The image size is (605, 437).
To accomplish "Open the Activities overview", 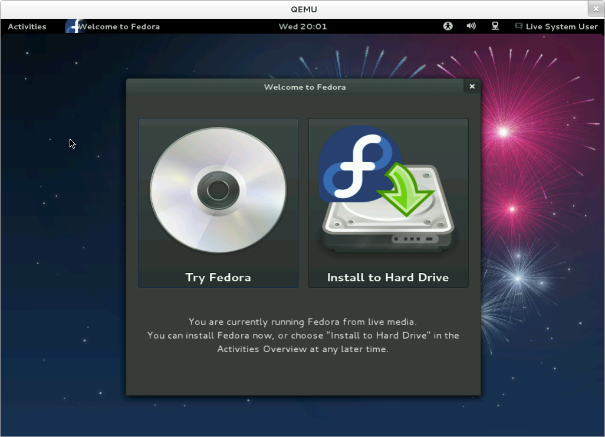I will (x=27, y=27).
